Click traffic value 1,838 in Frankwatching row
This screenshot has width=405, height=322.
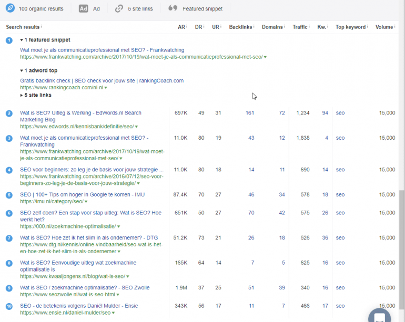pos(303,138)
